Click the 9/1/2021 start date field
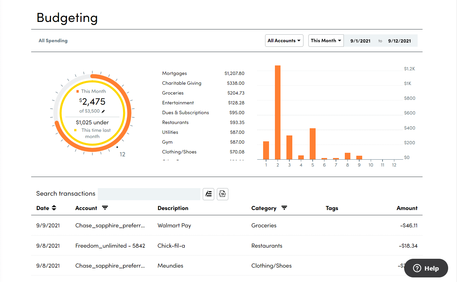The height and width of the screenshot is (282, 457). (x=360, y=41)
